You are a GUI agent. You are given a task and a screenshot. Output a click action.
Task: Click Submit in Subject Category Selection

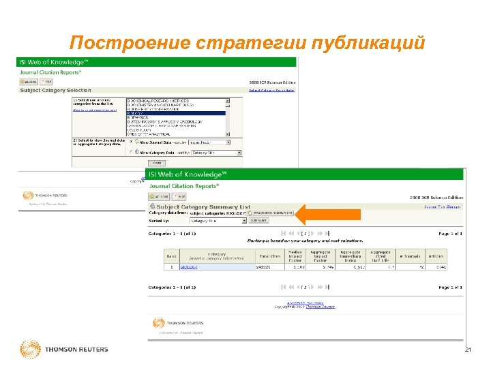click(x=157, y=163)
